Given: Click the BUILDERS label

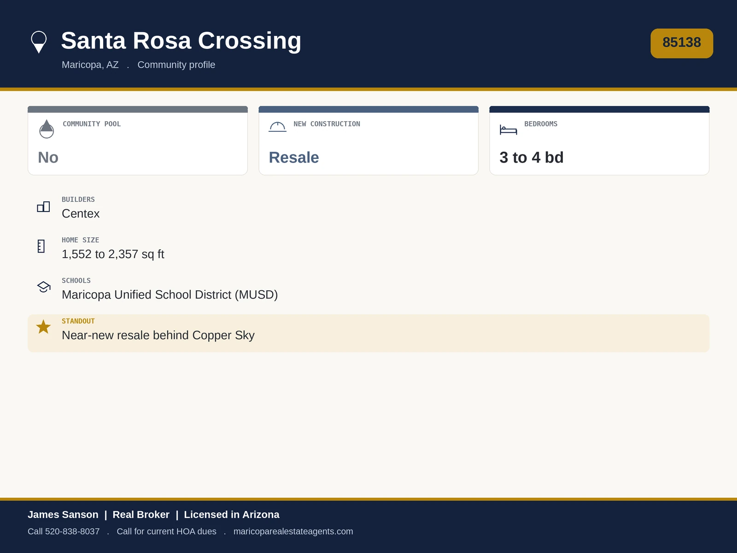Looking at the screenshot, I should click(x=78, y=200).
